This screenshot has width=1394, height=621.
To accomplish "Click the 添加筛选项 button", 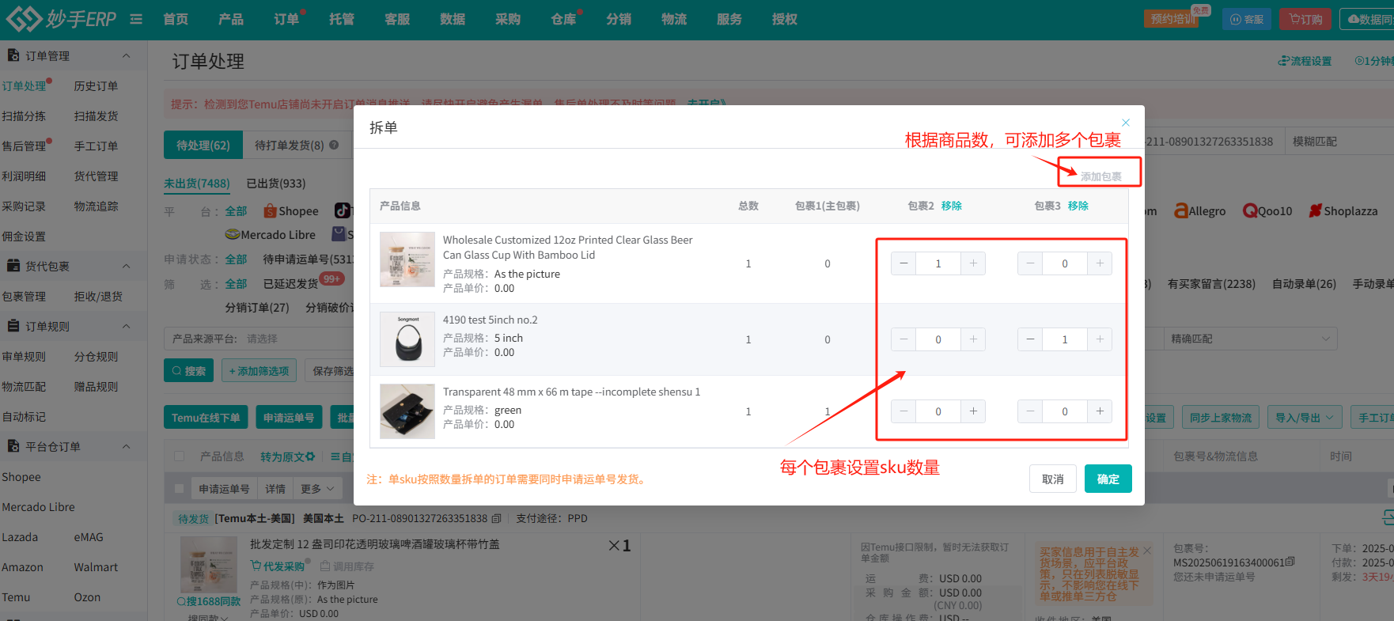I will pos(259,370).
